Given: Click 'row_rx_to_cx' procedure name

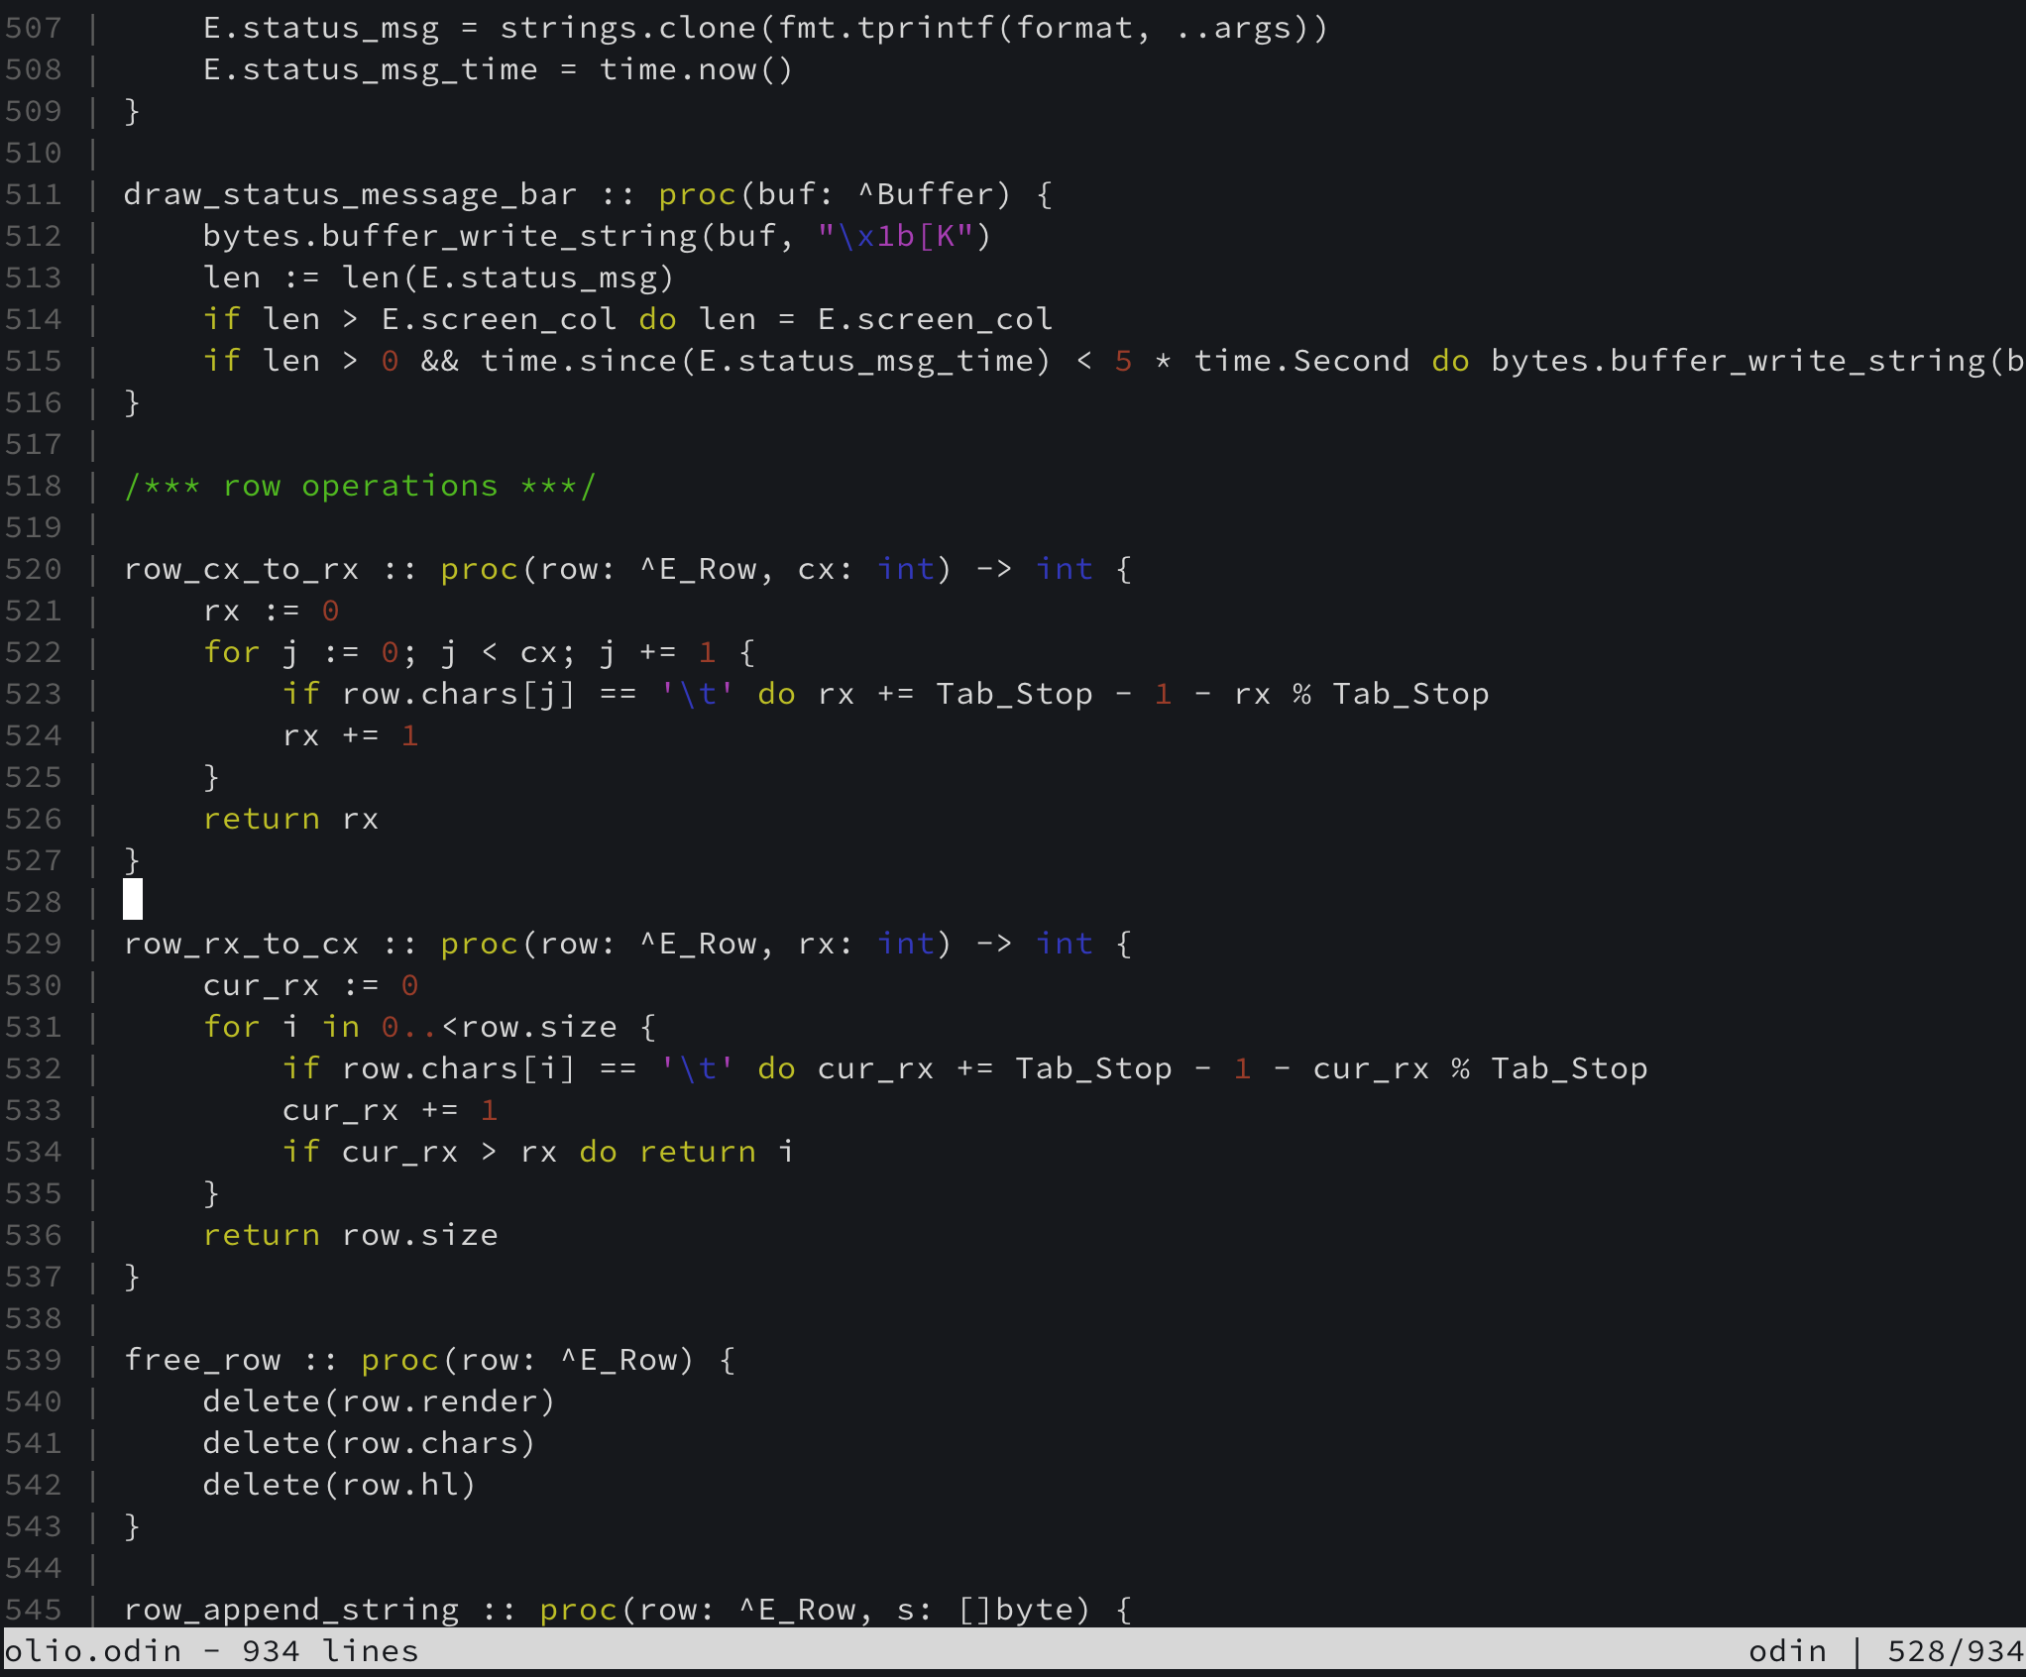Looking at the screenshot, I should [x=241, y=944].
